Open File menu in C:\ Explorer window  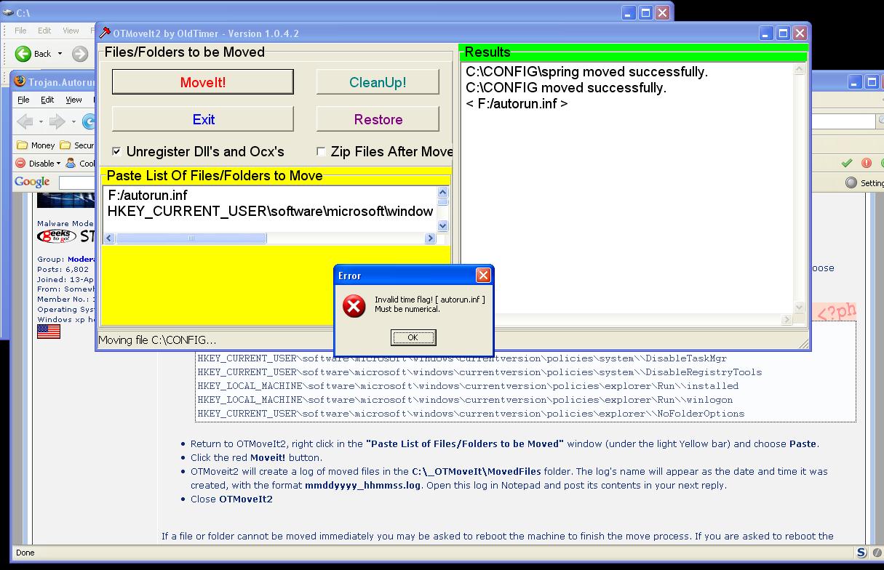pos(20,31)
